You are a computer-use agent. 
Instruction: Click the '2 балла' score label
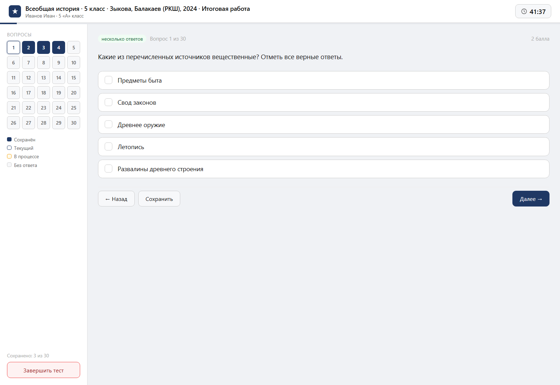[540, 39]
